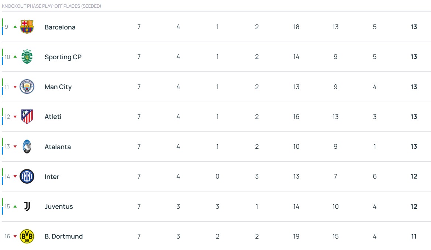Click Dortmund's 19 goals scored value
The width and height of the screenshot is (431, 250).
coord(296,236)
